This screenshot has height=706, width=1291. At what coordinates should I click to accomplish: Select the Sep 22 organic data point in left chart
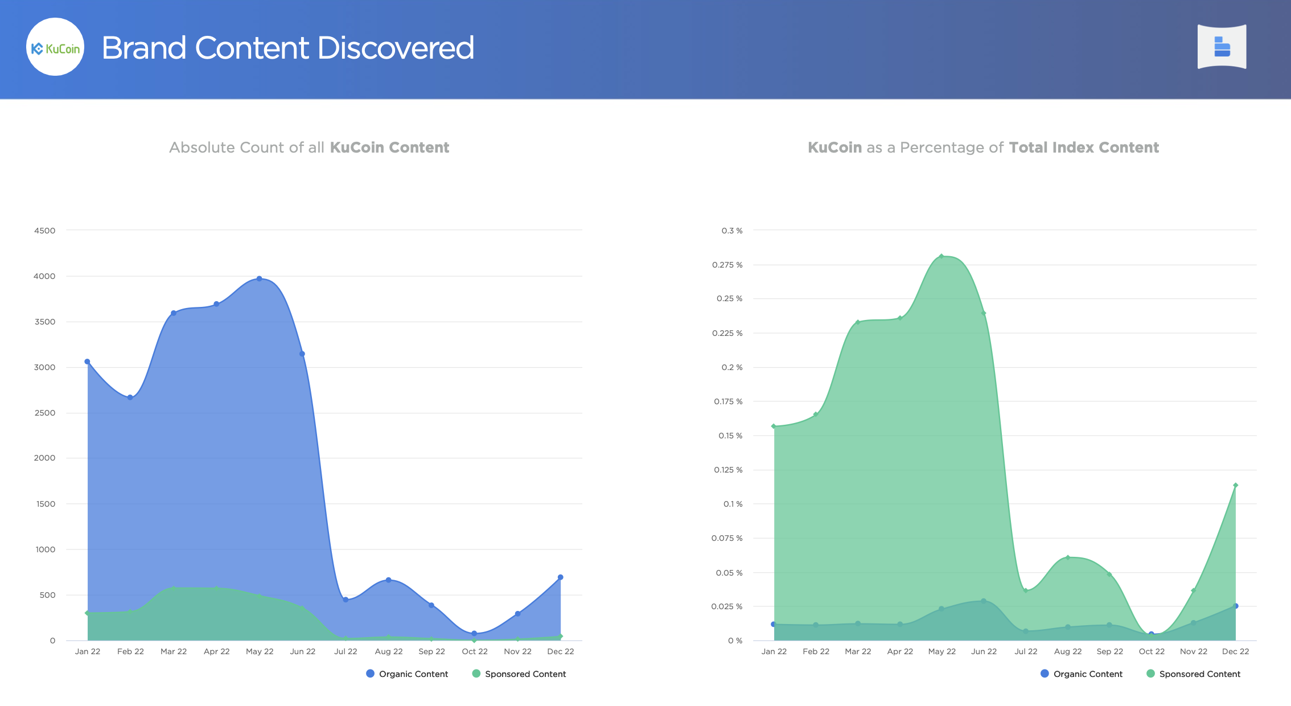[x=431, y=605]
